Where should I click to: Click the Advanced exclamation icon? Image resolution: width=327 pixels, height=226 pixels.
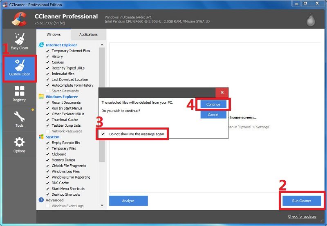pyautogui.click(x=41, y=200)
